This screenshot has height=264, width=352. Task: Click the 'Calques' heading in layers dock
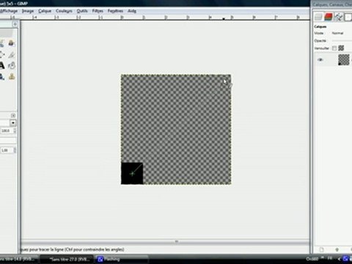click(320, 26)
